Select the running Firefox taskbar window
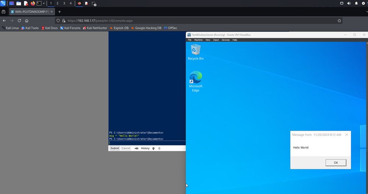The height and width of the screenshot is (194, 368). [x=79, y=4]
